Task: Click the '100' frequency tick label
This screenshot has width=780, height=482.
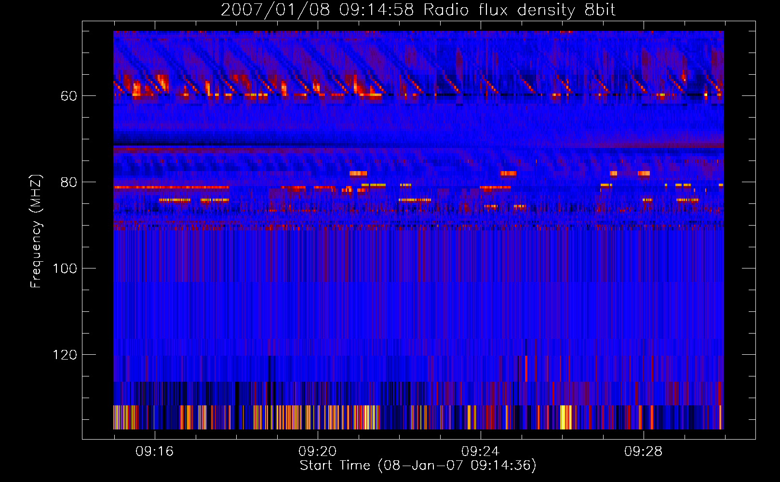Action: [x=65, y=268]
